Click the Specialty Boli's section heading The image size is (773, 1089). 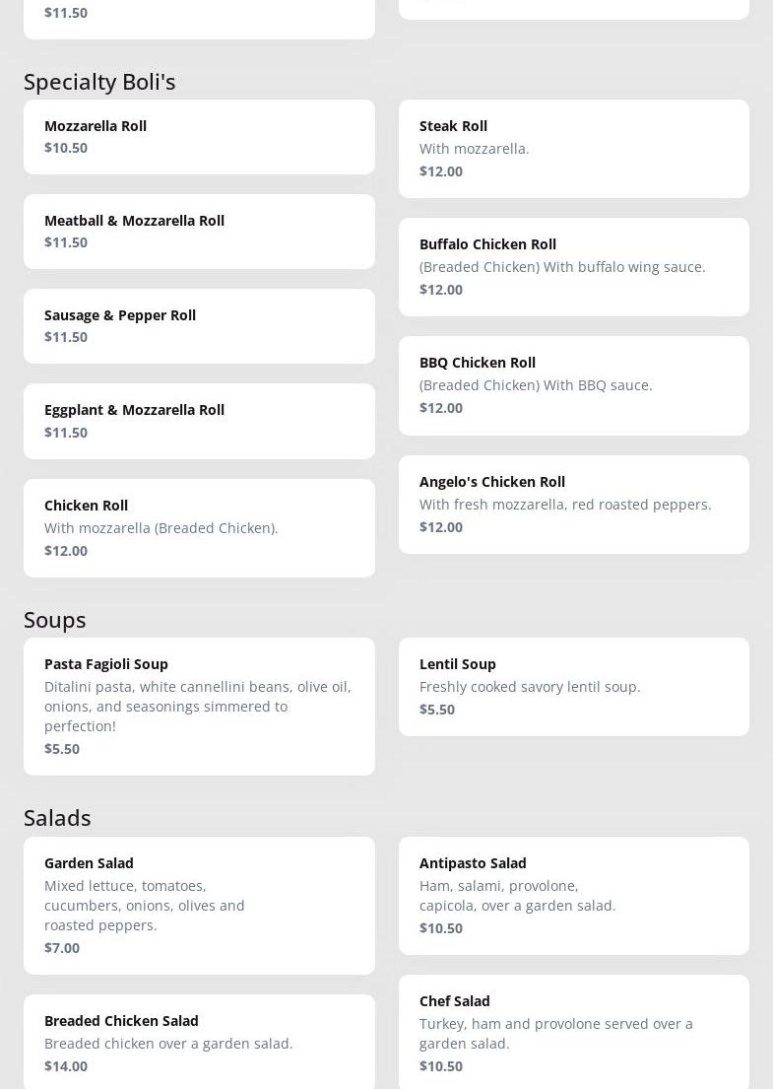coord(99,82)
